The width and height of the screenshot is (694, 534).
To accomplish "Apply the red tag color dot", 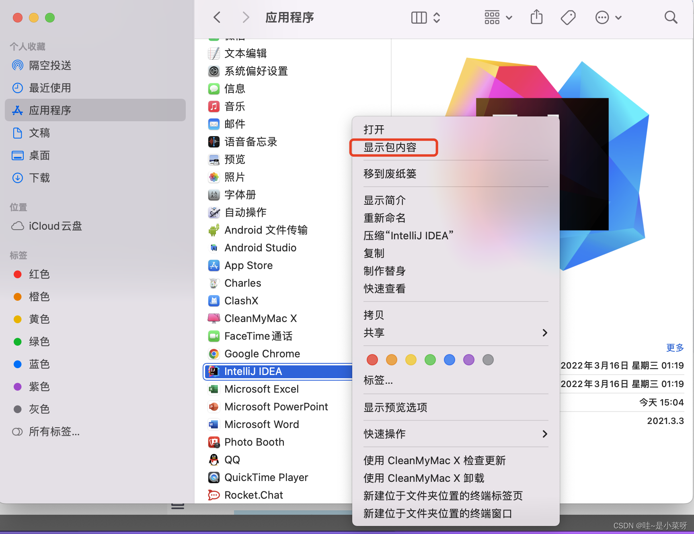I will tap(372, 360).
